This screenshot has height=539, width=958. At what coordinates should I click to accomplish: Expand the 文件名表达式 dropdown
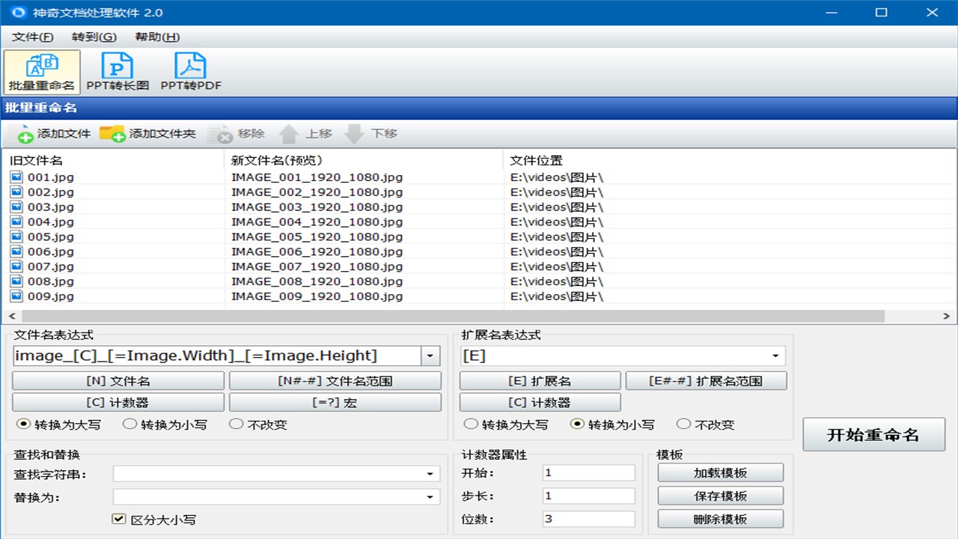point(430,356)
